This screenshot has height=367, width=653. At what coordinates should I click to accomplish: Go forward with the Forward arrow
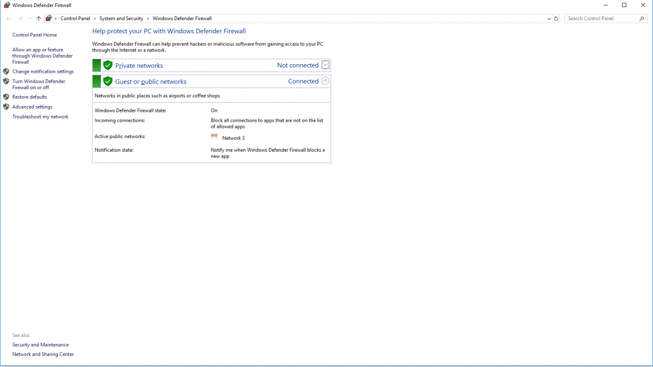[x=20, y=18]
